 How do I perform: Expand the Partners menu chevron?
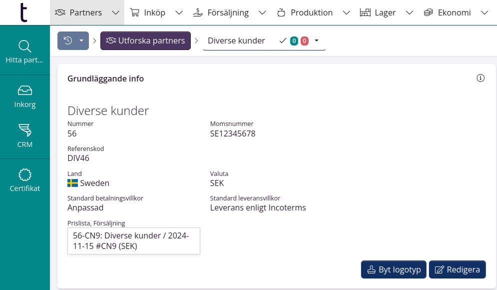115,12
